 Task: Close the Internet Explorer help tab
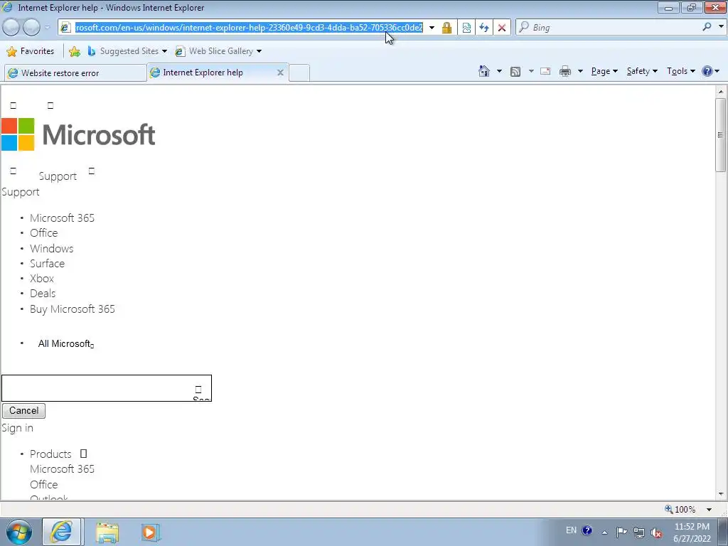[280, 73]
